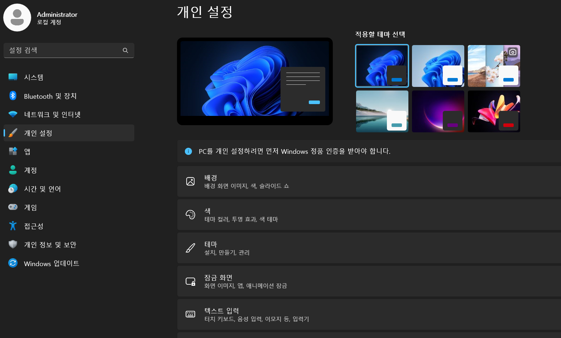Image resolution: width=561 pixels, height=338 pixels.
Task: Select the colorful flower dark theme
Action: click(494, 111)
